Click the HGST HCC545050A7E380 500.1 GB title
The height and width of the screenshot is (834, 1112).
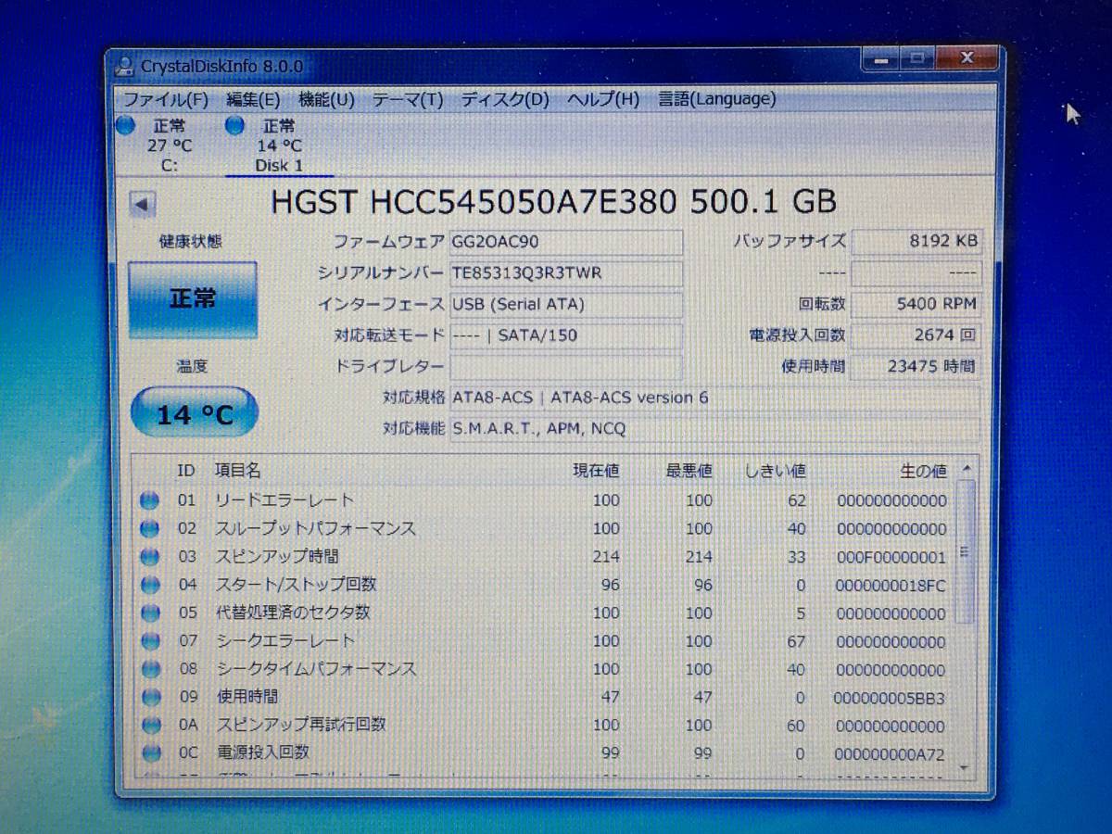tap(553, 202)
